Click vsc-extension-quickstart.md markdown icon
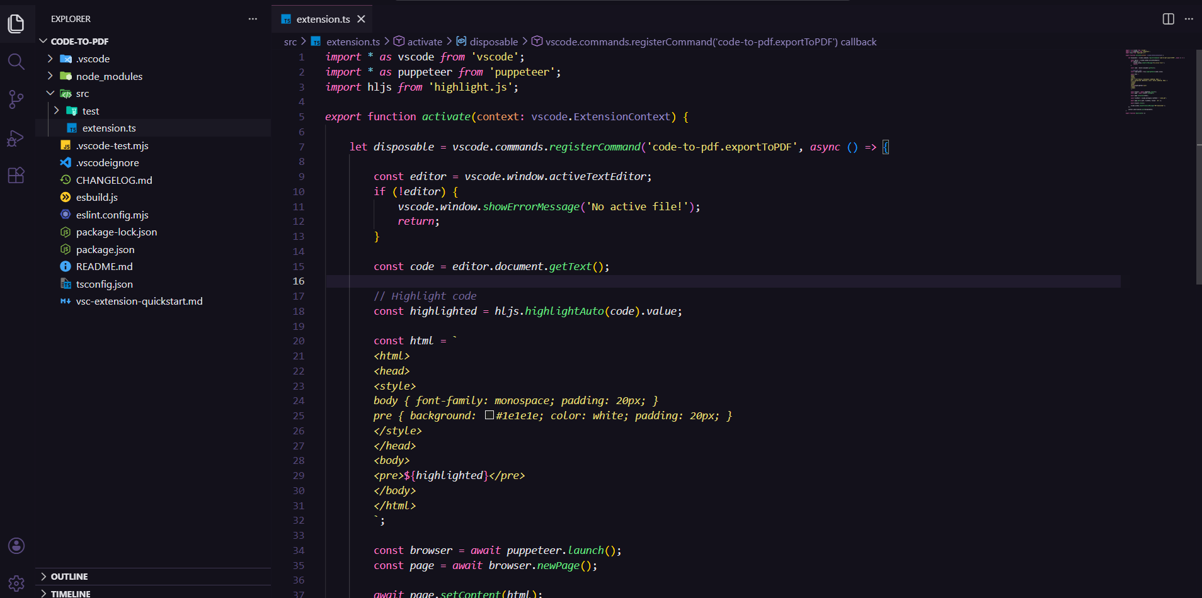The image size is (1202, 598). pos(66,301)
